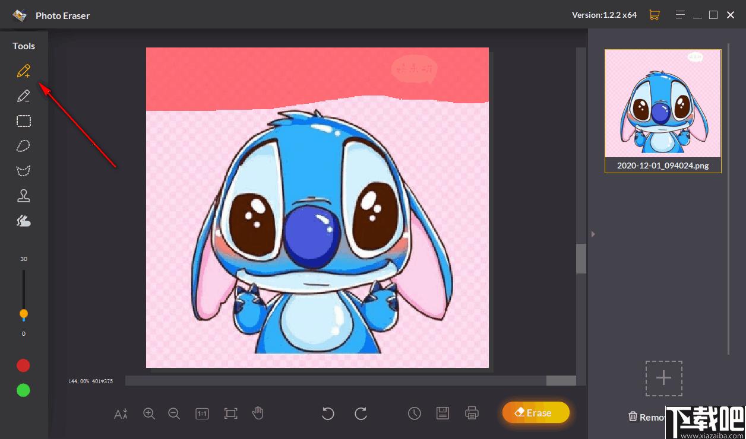Click the Version:1.2.2 x64 label
746x439 pixels.
(604, 15)
